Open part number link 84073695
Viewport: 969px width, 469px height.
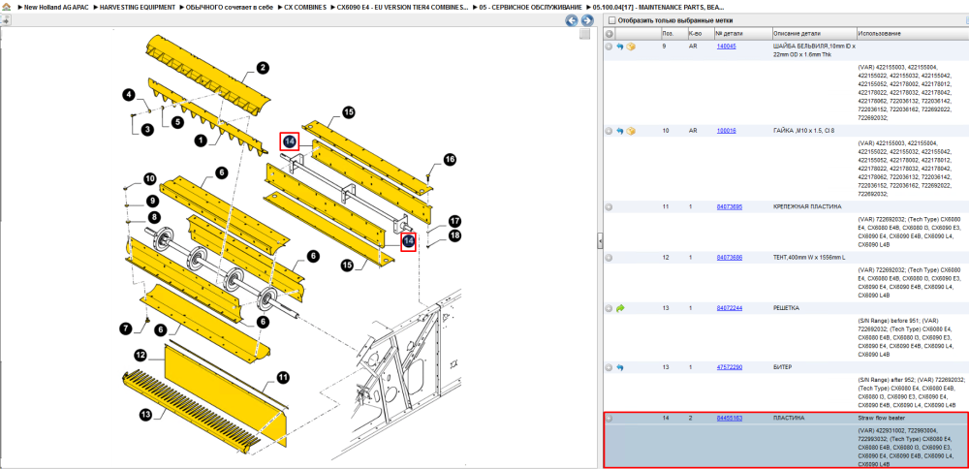pyautogui.click(x=730, y=207)
